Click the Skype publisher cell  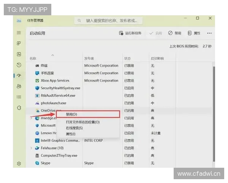click(89, 163)
